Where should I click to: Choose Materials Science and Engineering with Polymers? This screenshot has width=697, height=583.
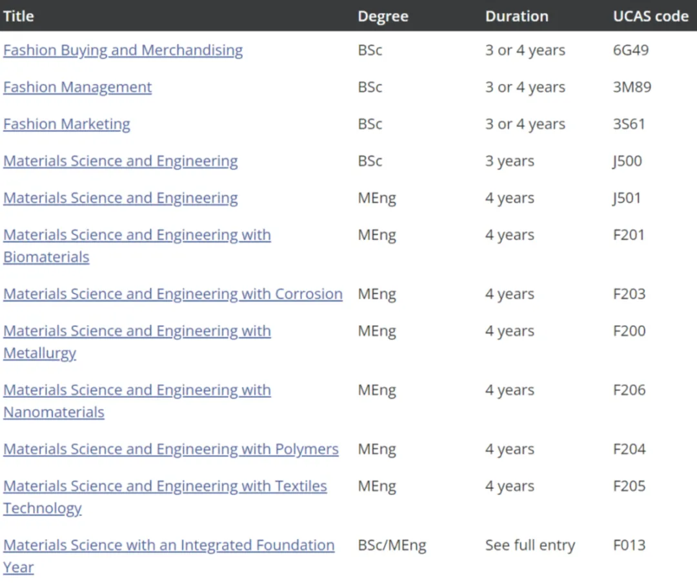[170, 450]
